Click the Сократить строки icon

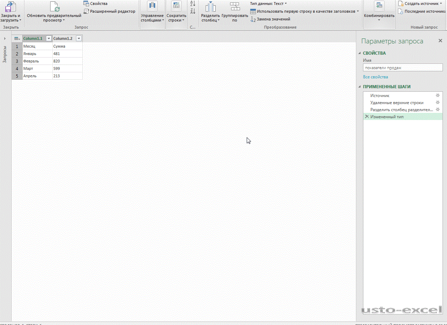point(176,6)
